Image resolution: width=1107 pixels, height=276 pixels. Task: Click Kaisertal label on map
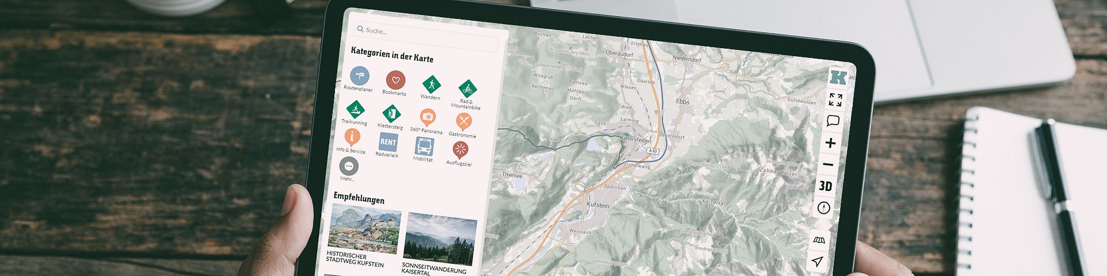click(x=713, y=202)
